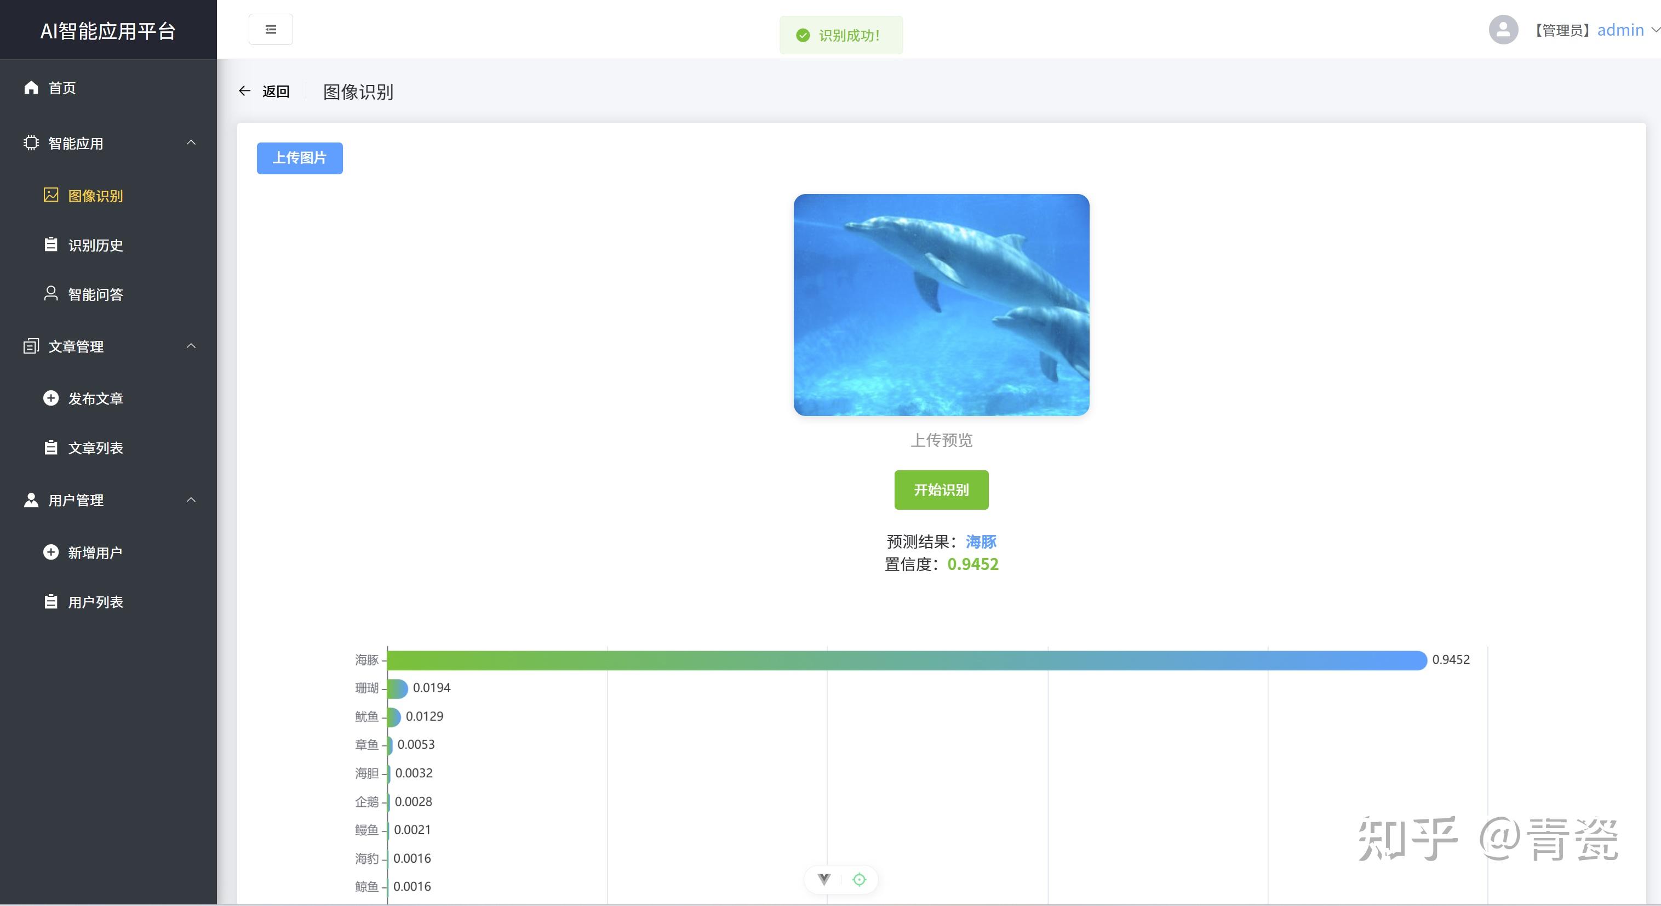This screenshot has height=906, width=1661.
Task: Click the green inspect target icon
Action: tap(859, 879)
